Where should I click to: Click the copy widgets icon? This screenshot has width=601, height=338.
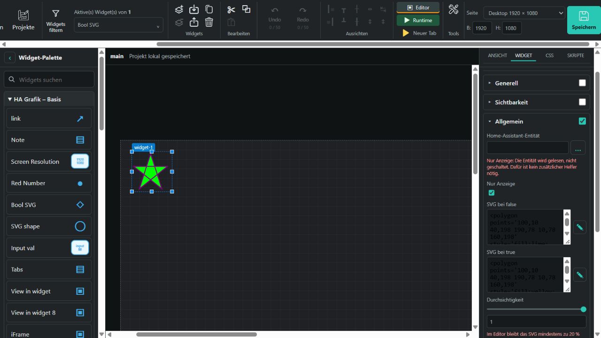pos(209,9)
